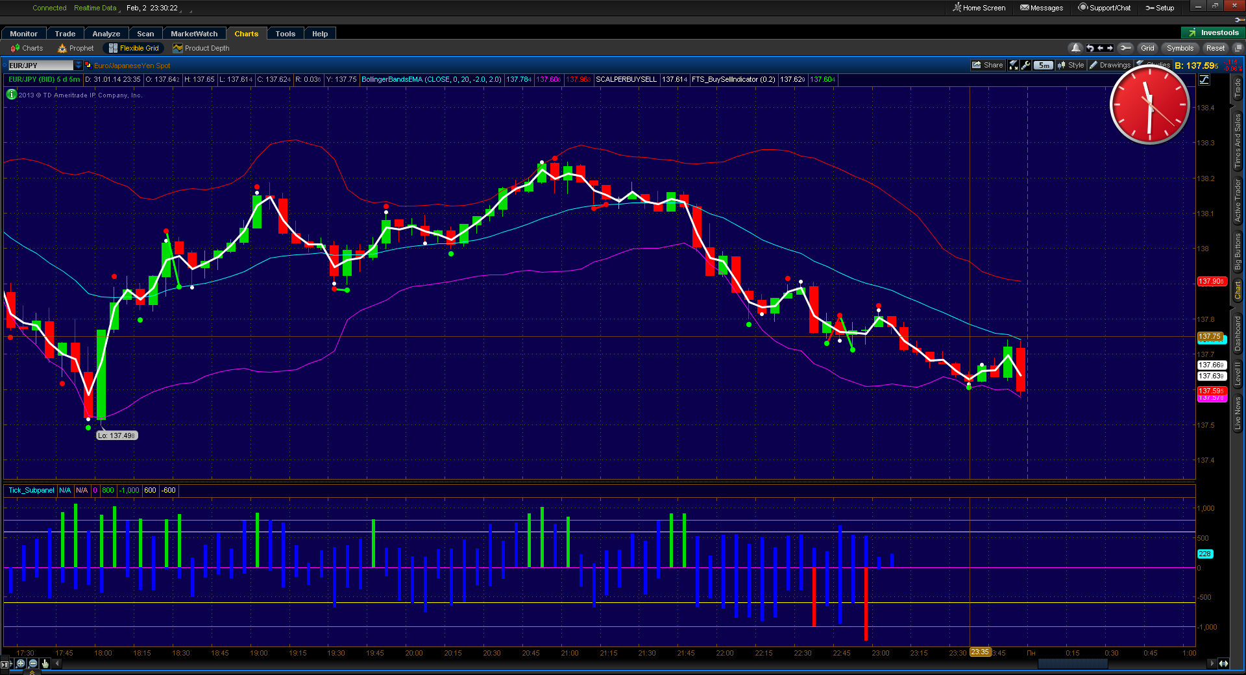Image resolution: width=1246 pixels, height=675 pixels.
Task: Toggle the Flexible Grid view
Action: click(134, 48)
